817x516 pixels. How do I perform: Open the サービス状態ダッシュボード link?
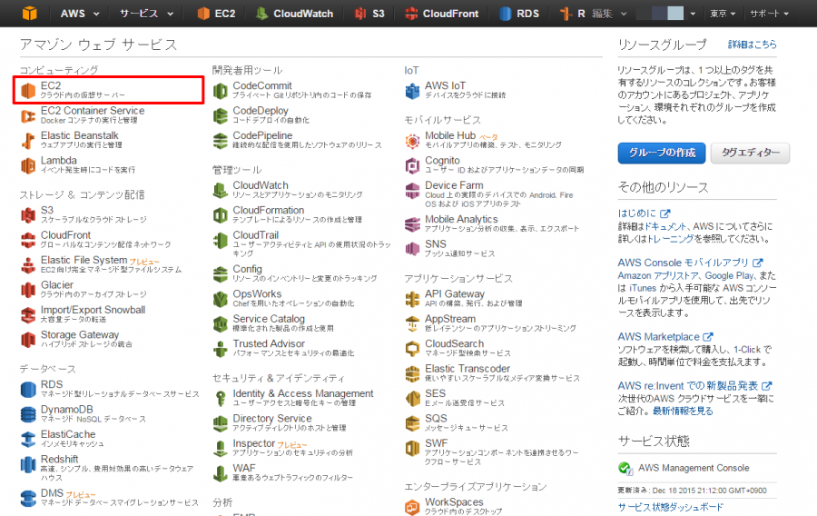[x=671, y=507]
